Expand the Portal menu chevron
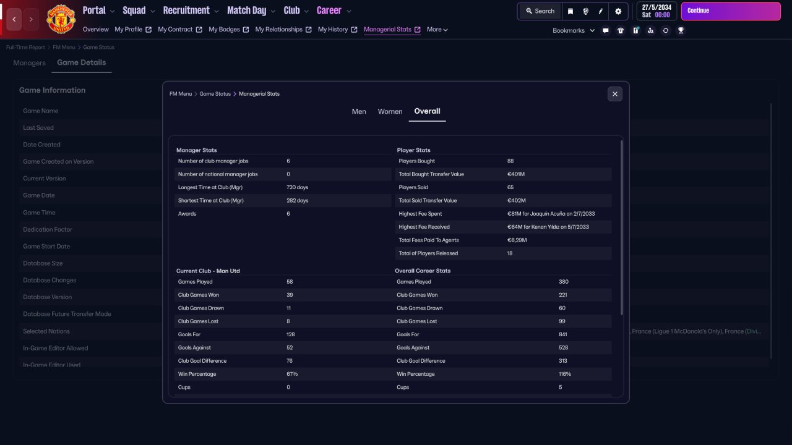The width and height of the screenshot is (792, 445). pos(113,11)
